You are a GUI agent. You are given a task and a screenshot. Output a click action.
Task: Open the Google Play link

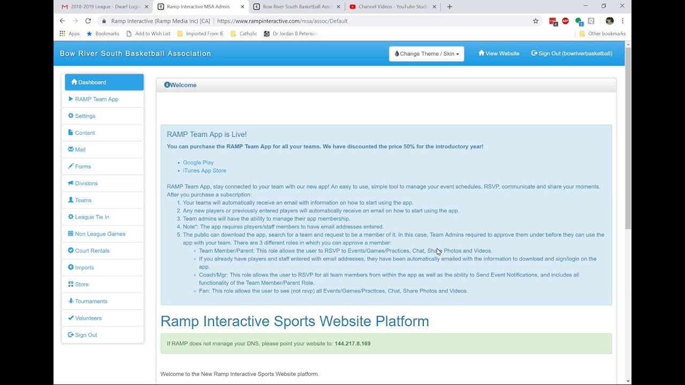(198, 163)
